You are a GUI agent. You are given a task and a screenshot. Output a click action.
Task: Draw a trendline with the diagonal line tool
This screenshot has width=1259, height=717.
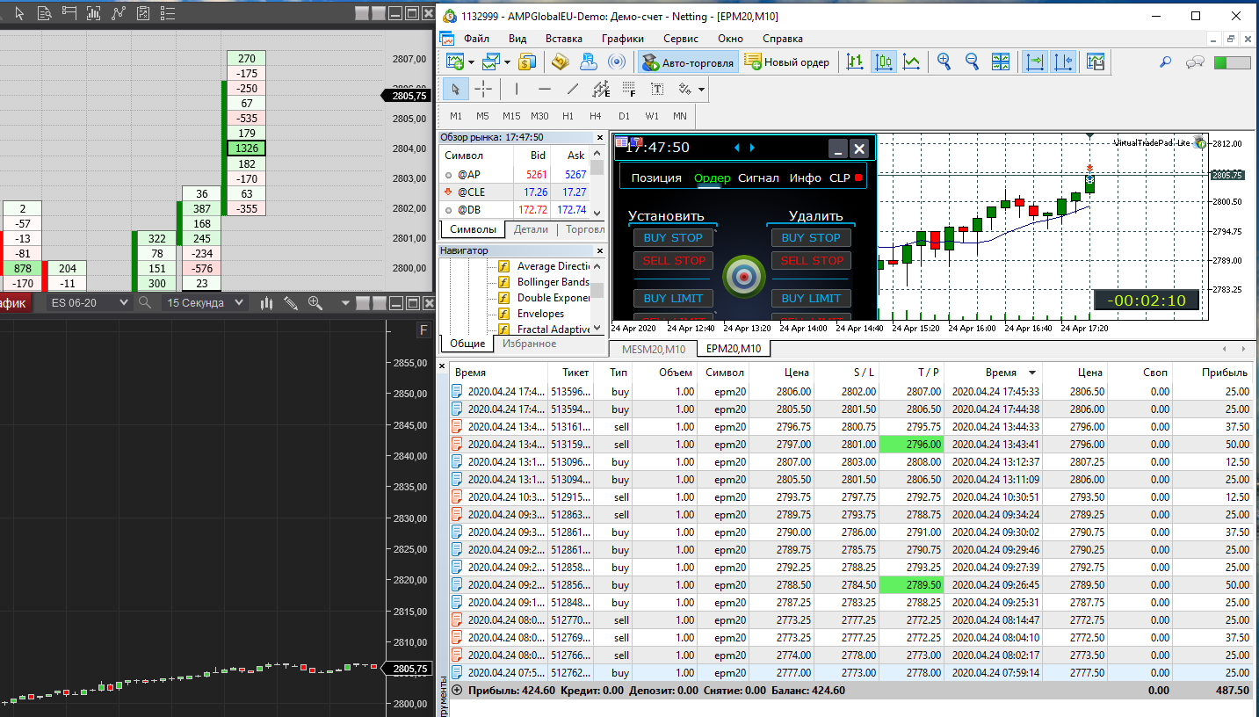click(573, 89)
